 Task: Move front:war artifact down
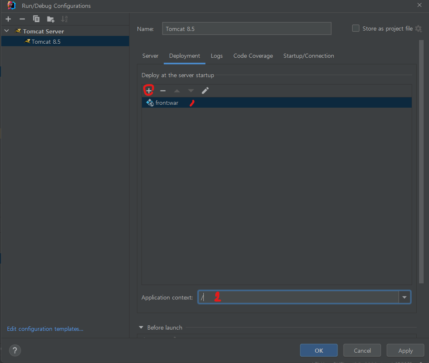coord(191,91)
